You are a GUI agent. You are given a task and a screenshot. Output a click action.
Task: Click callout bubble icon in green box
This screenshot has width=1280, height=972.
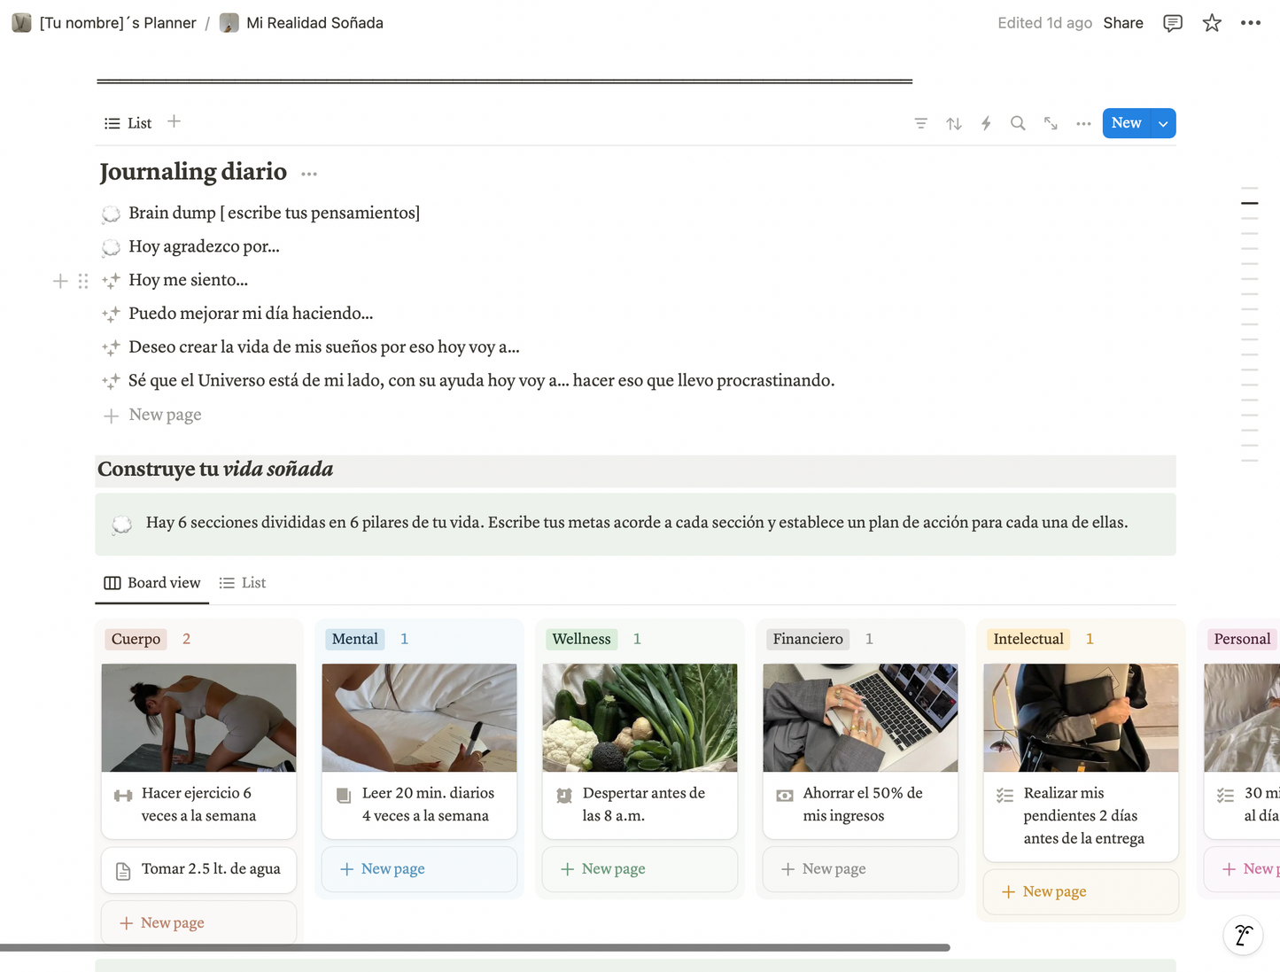coord(122,525)
